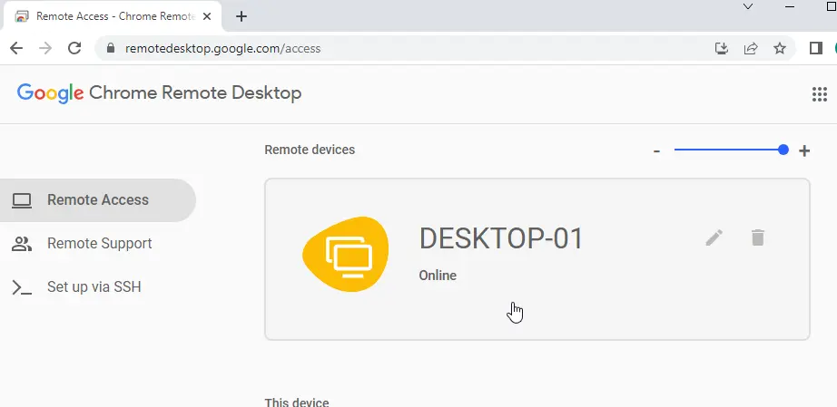Increase device size with plus button
The height and width of the screenshot is (407, 837).
(x=804, y=150)
